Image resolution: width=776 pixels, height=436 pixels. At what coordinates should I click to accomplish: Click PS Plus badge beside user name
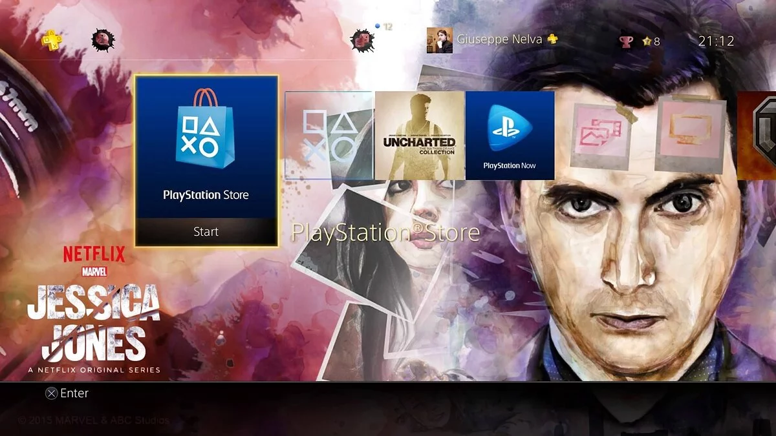[x=552, y=39]
